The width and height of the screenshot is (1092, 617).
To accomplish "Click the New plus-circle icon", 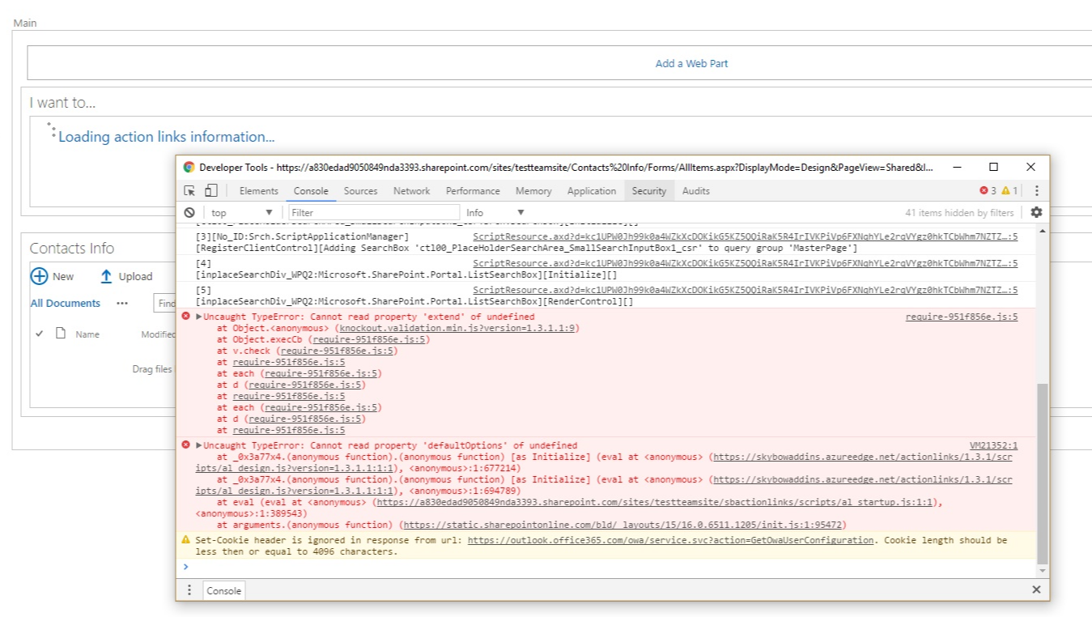I will [x=39, y=276].
